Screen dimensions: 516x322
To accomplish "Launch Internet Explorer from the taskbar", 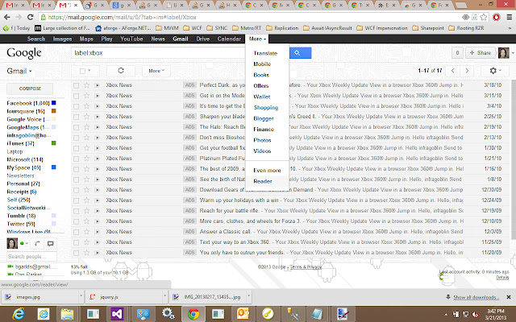I will point(19,314).
